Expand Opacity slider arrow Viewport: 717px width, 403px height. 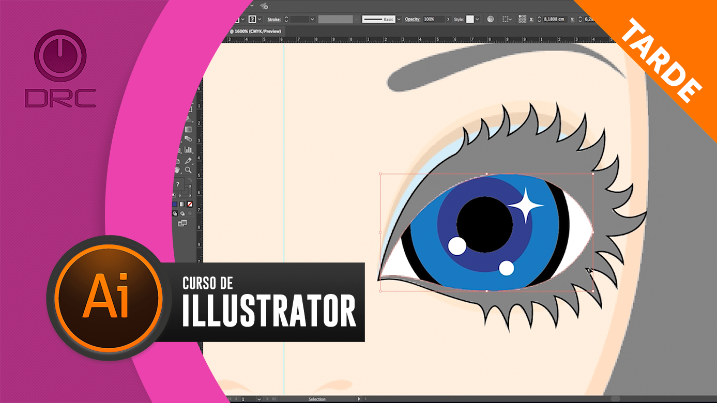click(x=449, y=19)
